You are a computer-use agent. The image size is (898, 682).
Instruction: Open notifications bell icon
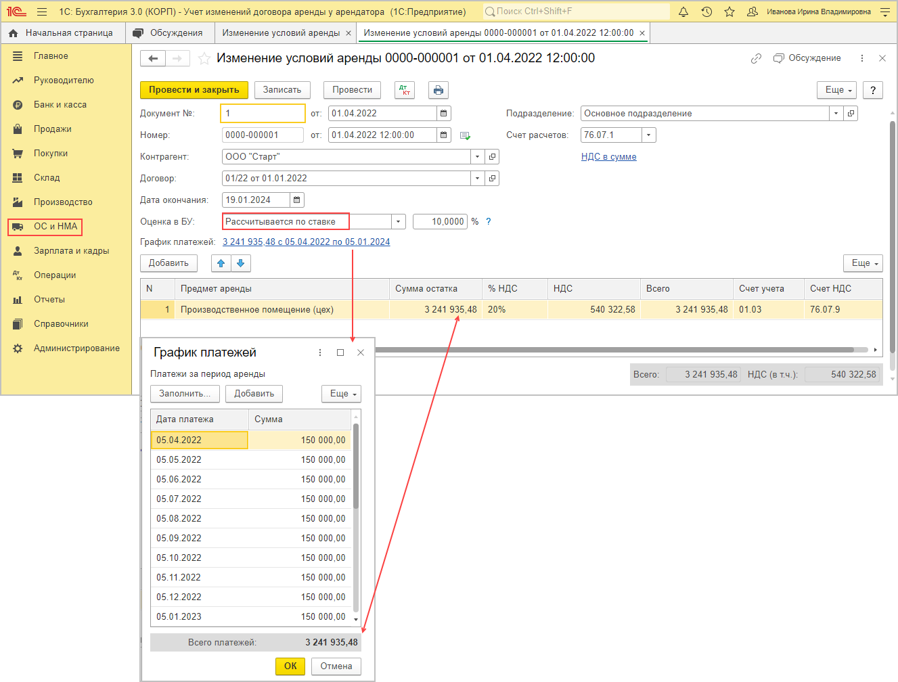(x=683, y=12)
